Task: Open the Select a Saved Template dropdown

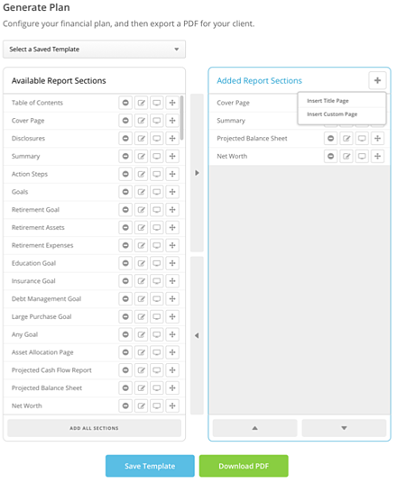Action: [x=95, y=50]
